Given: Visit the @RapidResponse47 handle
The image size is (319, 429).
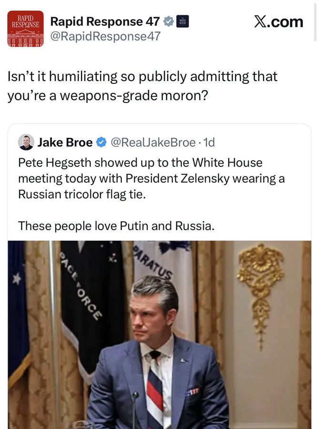Looking at the screenshot, I should 105,36.
